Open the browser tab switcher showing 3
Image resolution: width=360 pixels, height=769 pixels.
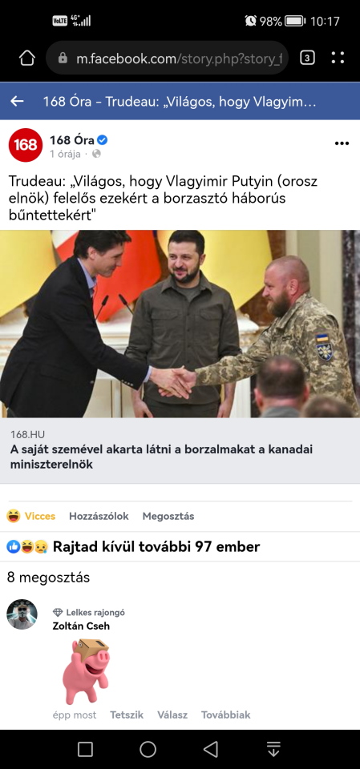307,58
